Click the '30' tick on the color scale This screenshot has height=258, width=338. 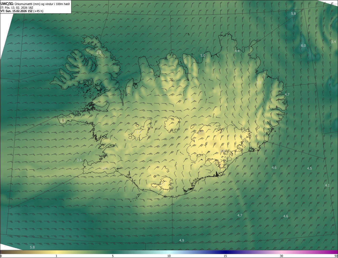point(281,256)
